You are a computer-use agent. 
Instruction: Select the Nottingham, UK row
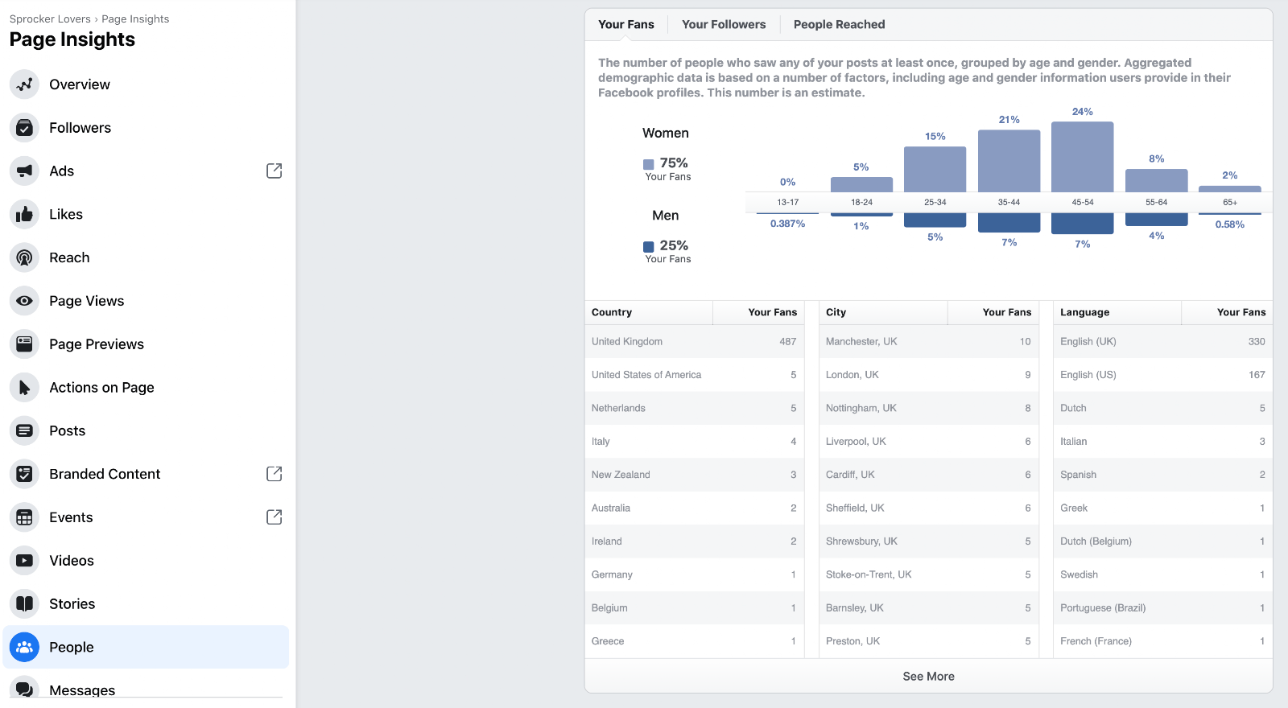(x=928, y=408)
